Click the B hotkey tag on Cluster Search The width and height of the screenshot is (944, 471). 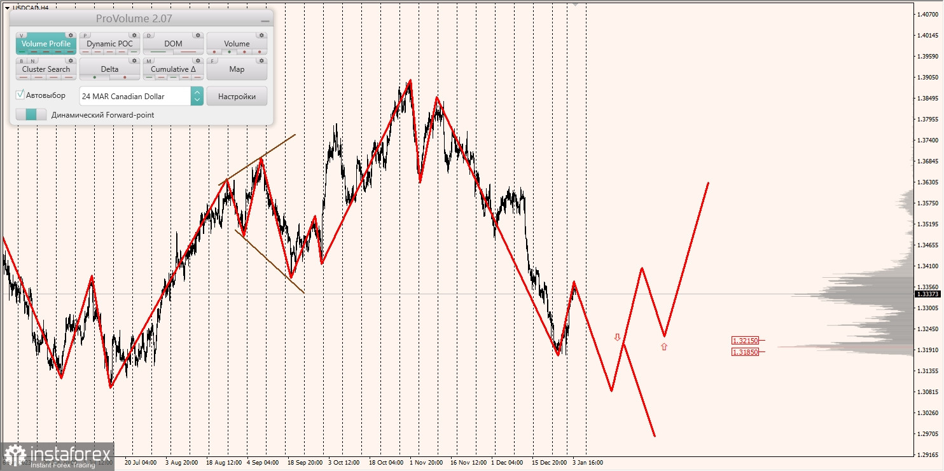coord(22,61)
